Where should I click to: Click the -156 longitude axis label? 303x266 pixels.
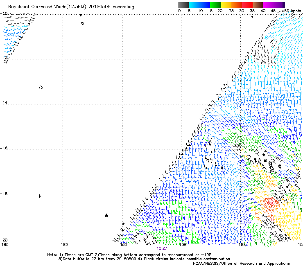tap(181, 245)
